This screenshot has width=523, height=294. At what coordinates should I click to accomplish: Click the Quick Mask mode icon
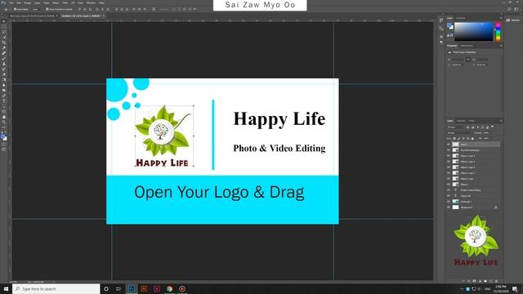click(x=4, y=144)
